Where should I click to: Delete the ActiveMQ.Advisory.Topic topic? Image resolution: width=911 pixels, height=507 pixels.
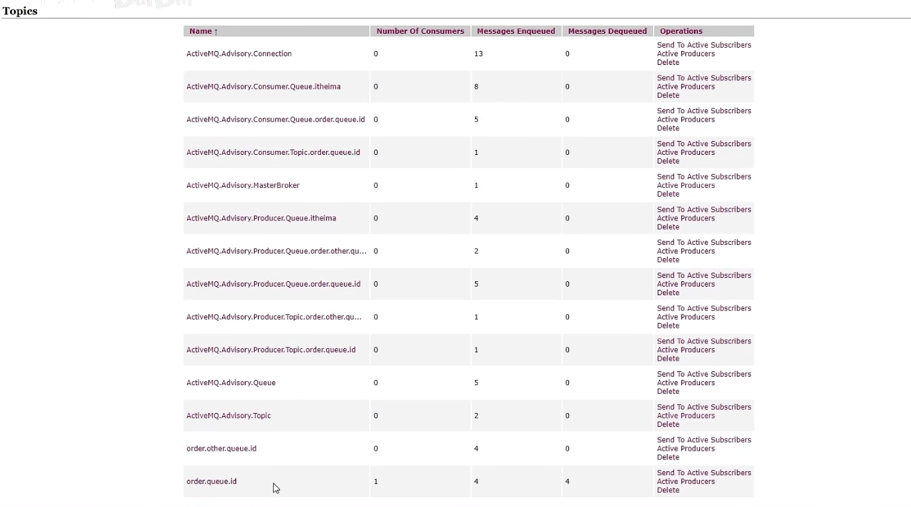click(x=668, y=424)
